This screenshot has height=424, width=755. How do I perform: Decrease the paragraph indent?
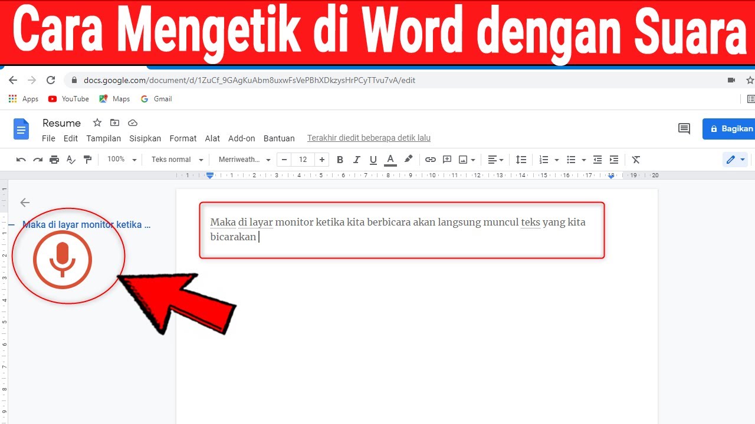click(598, 160)
